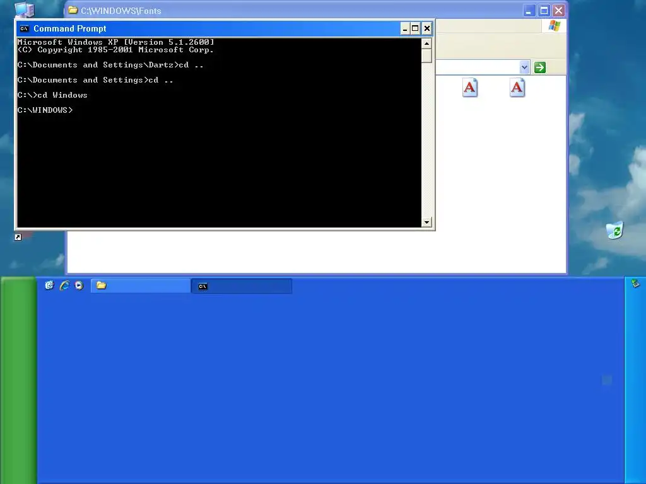The image size is (646, 484).
Task: Click the folder icon in Fonts window title
Action: pos(73,10)
